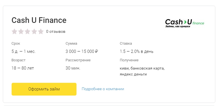
Task: Open Подробнее о компании link
Action: [x=103, y=89]
